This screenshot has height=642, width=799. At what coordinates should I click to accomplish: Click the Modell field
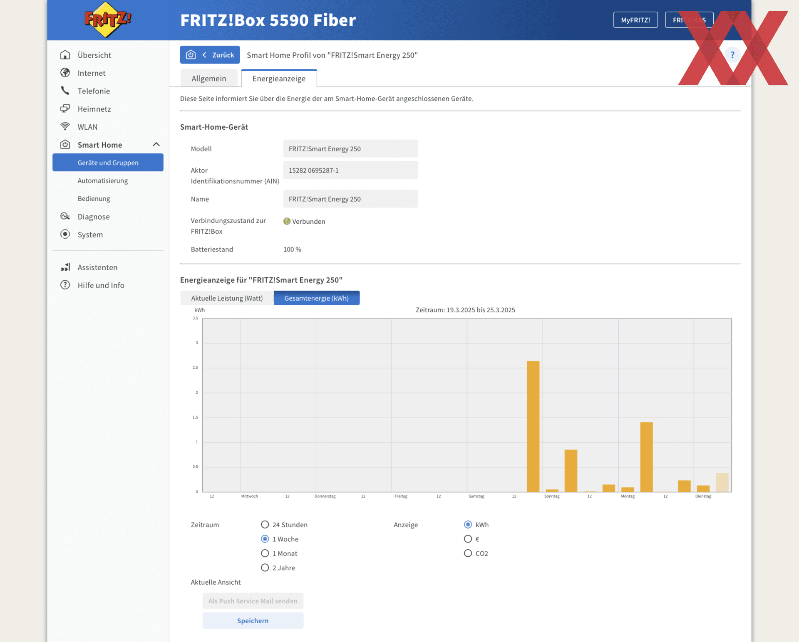click(350, 148)
